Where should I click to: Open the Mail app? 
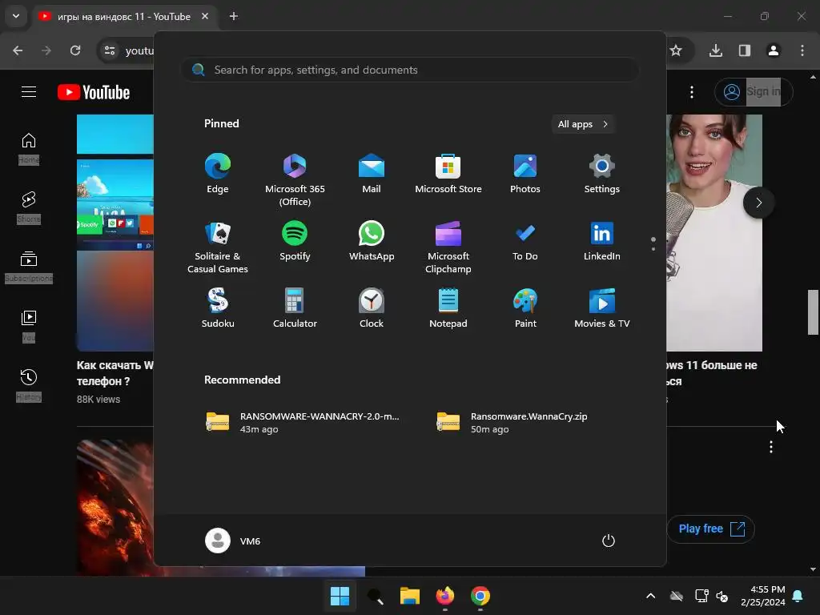coord(372,174)
